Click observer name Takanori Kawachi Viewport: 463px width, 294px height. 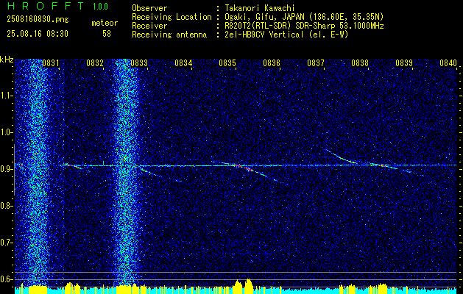pos(260,8)
